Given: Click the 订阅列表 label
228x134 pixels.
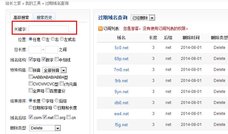Looking at the screenshot, I should pyautogui.click(x=112, y=28).
